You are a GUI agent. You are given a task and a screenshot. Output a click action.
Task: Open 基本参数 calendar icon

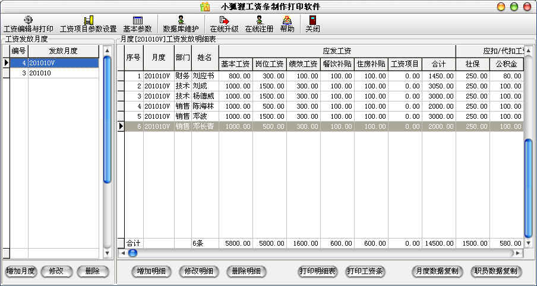(x=138, y=20)
